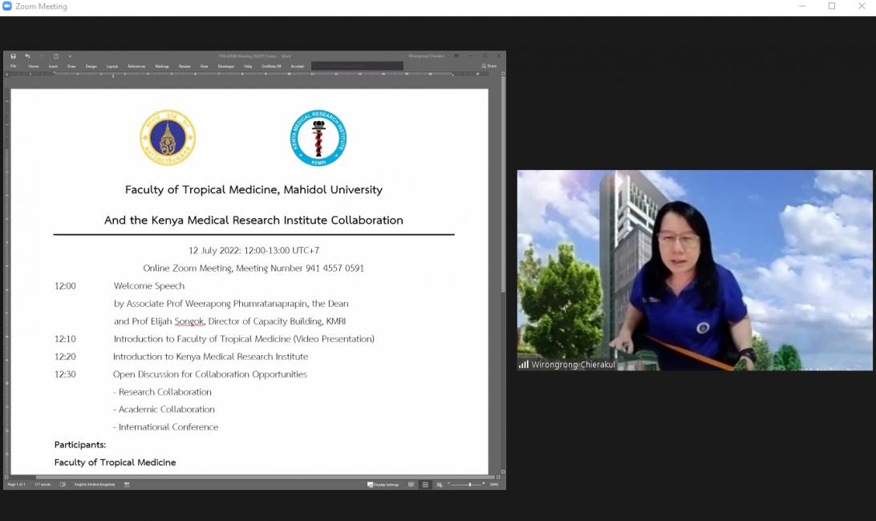Click the Participants: bold heading
This screenshot has height=521, width=876.
(x=80, y=445)
